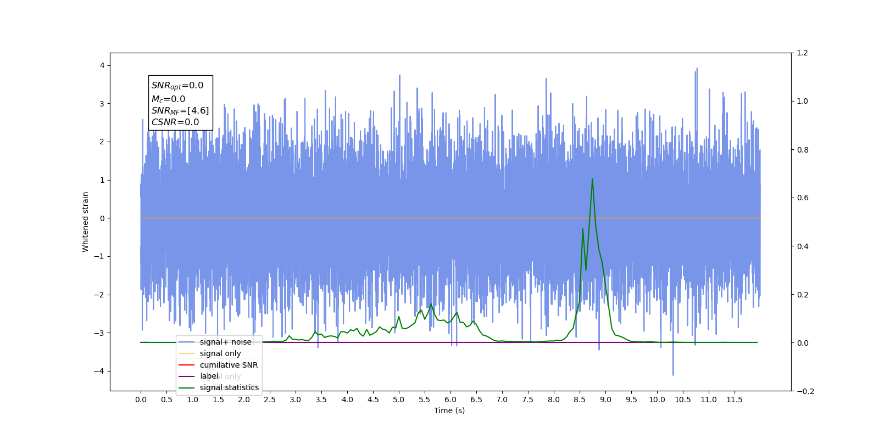Click the −0.2 tick on right axis
This screenshot has height=439, width=879.
pyautogui.click(x=805, y=391)
